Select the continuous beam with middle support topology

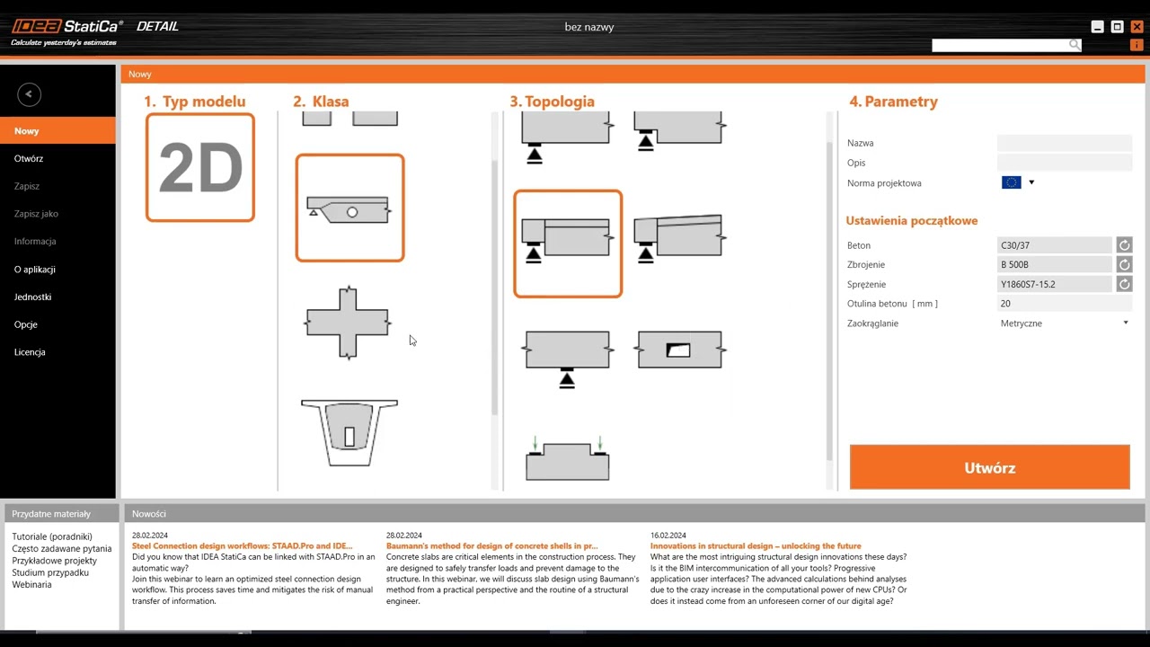tap(567, 359)
